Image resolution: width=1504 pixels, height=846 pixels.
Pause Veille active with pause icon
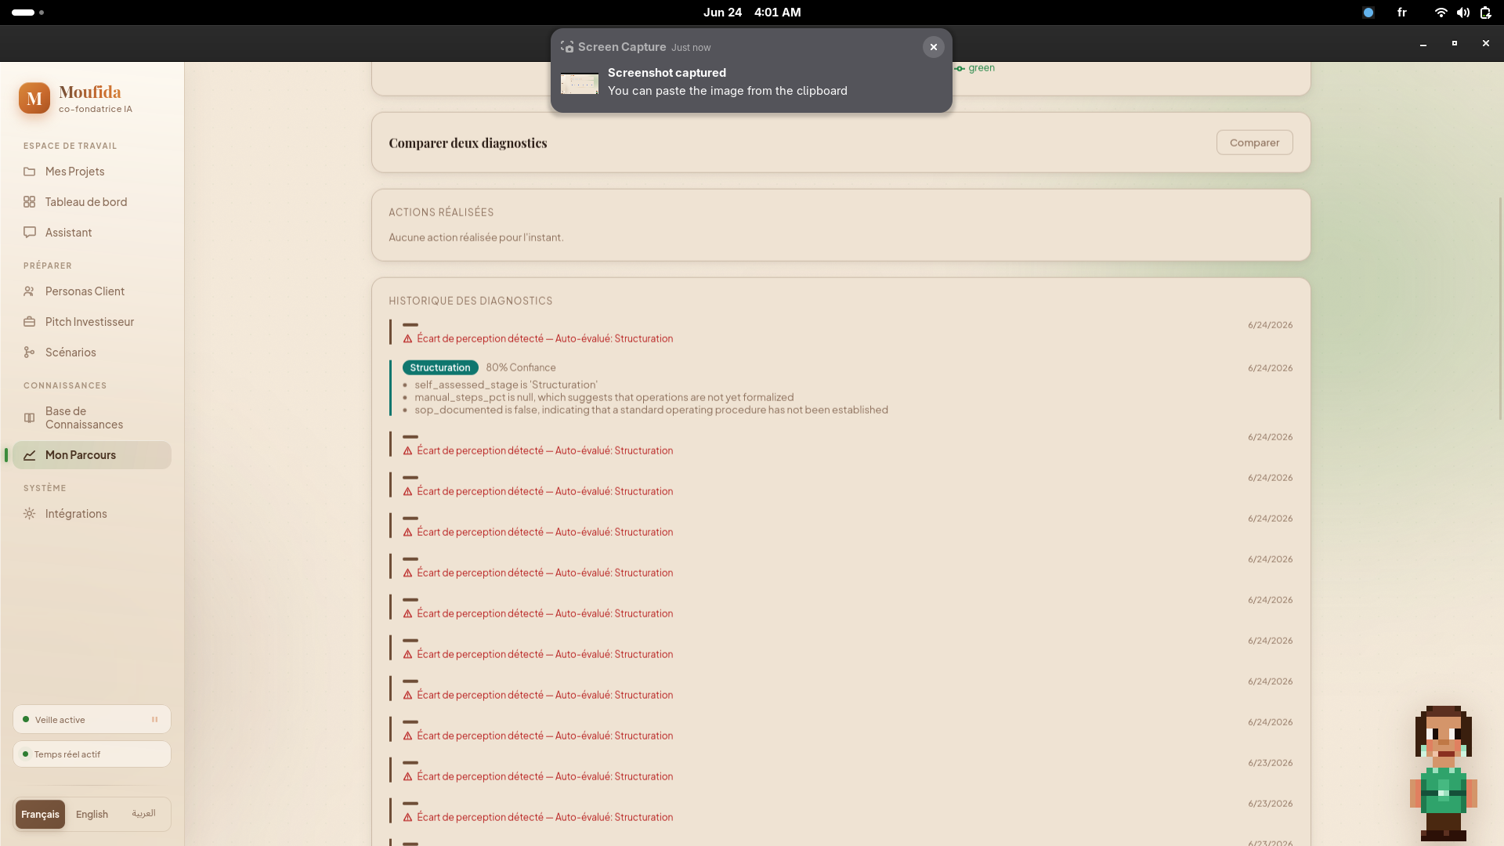[x=154, y=719]
